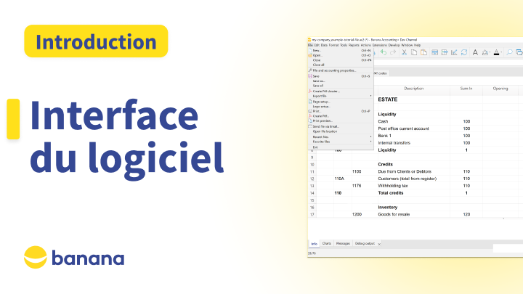
Task: Click the add-row table icon after Paste
Action: pos(434,52)
